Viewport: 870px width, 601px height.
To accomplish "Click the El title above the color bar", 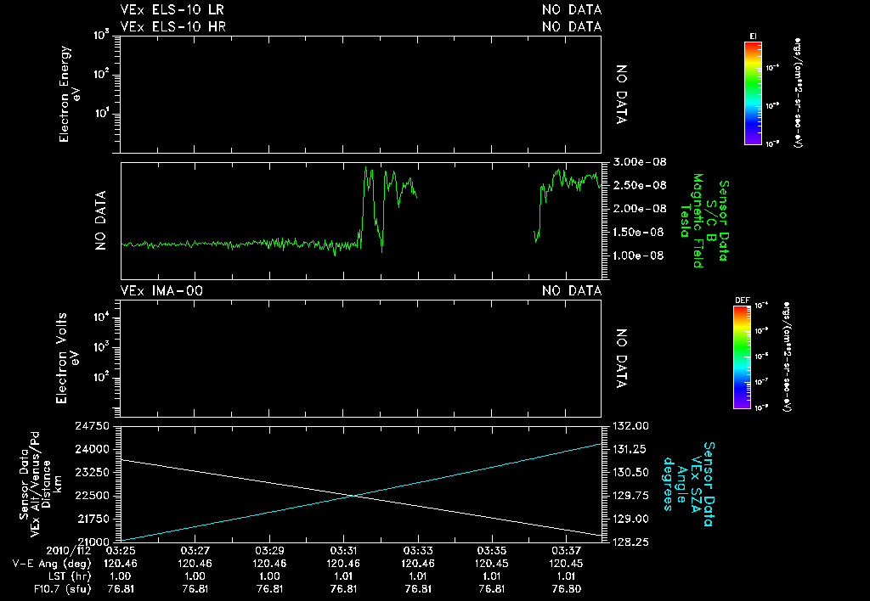I will coord(753,37).
